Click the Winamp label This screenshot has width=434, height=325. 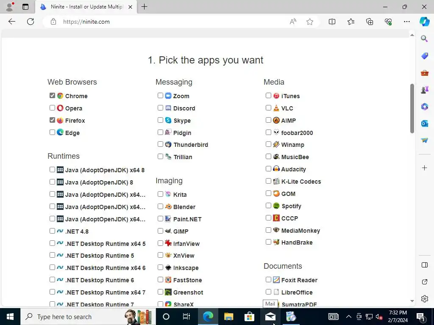coord(292,145)
